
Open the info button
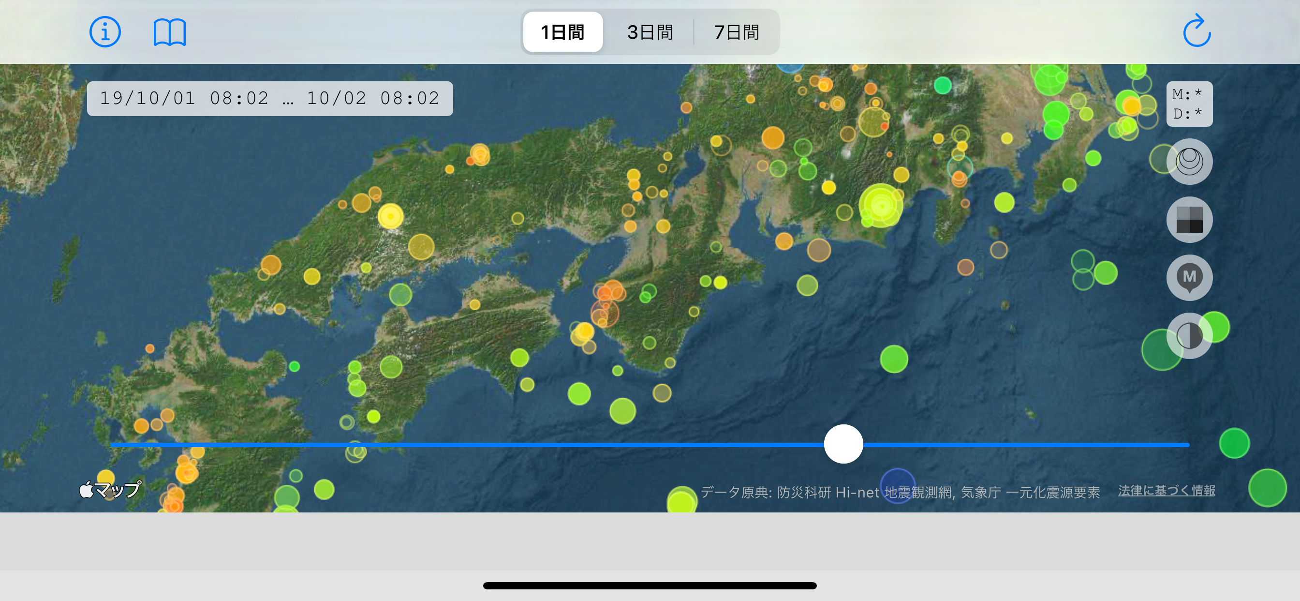[105, 32]
